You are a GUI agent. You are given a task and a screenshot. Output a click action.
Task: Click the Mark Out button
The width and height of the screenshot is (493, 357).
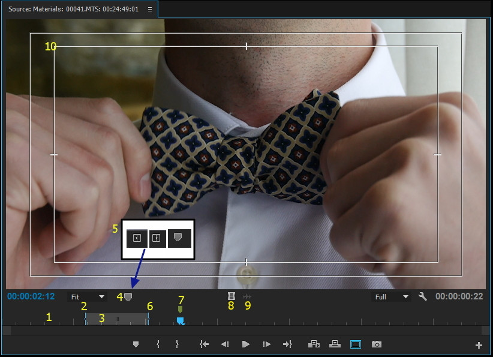177,344
